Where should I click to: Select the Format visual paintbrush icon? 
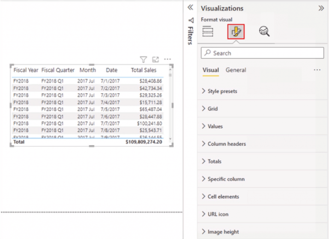click(x=236, y=31)
